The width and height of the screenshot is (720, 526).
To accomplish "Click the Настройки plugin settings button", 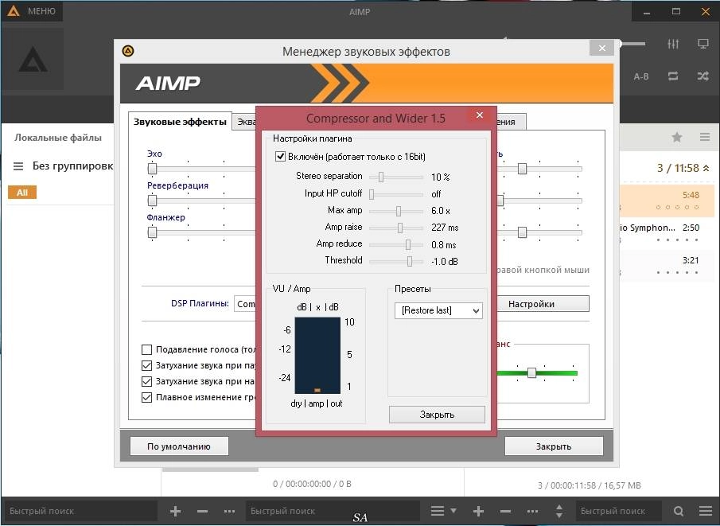I will point(543,304).
